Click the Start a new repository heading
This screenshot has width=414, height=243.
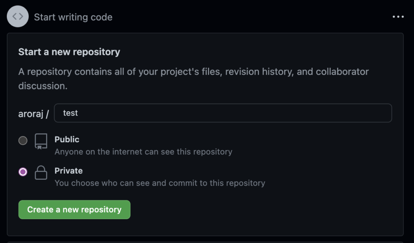[69, 52]
